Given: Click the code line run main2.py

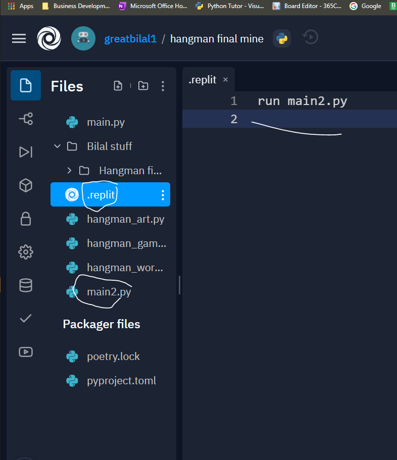Looking at the screenshot, I should click(x=303, y=101).
